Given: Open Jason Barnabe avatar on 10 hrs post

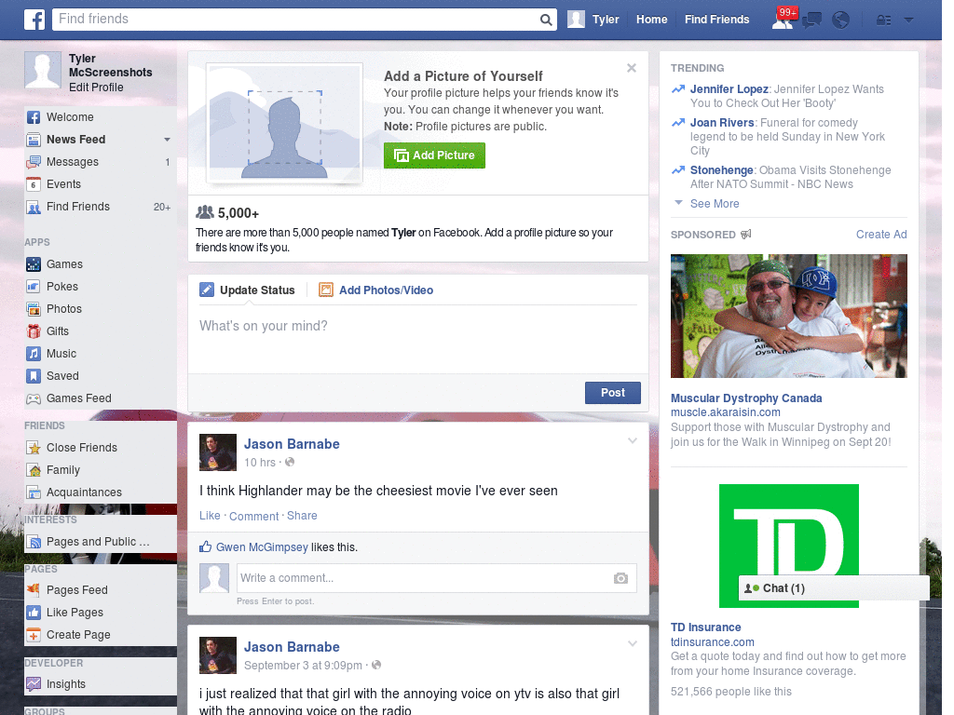Looking at the screenshot, I should [x=218, y=452].
